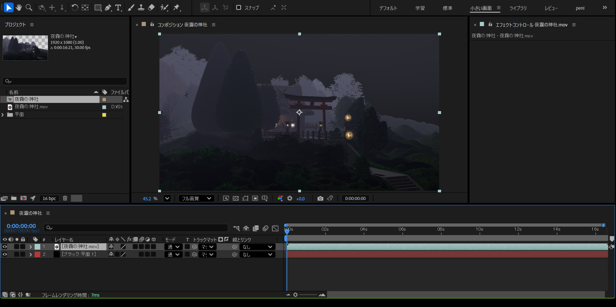Select the Eraser tool
616x307 pixels.
(151, 7)
